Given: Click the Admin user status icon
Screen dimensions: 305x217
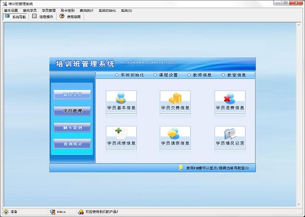Looking at the screenshot, I should pos(52,212).
